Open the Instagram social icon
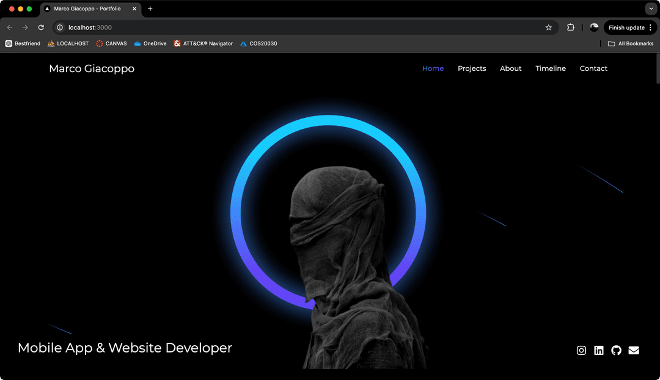660x380 pixels. 581,350
